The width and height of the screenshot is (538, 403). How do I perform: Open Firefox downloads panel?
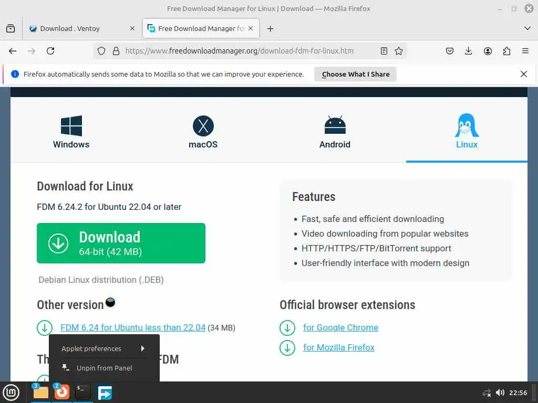[468, 51]
